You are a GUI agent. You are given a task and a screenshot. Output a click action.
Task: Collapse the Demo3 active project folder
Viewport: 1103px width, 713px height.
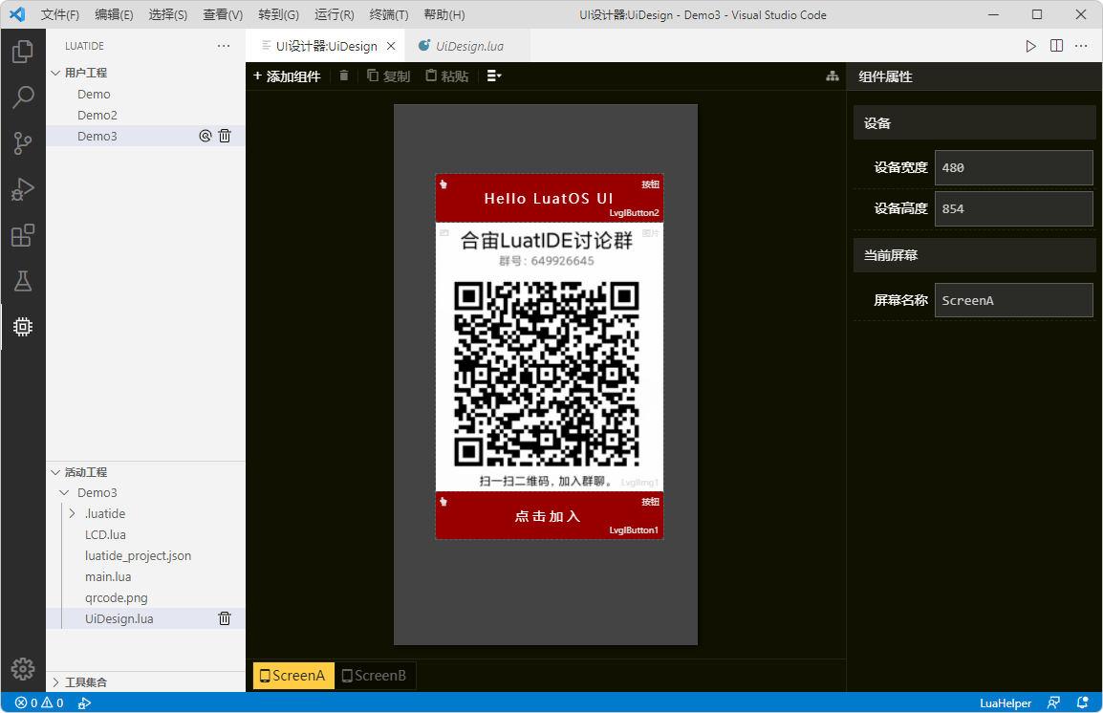[65, 492]
